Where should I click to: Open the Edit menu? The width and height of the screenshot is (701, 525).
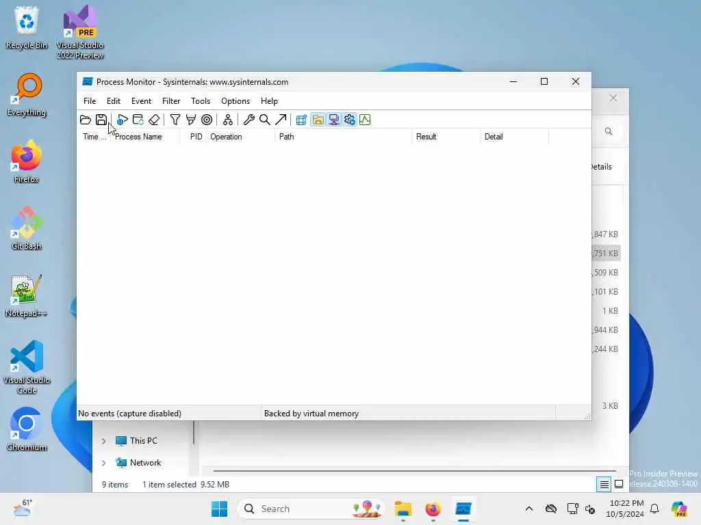tap(114, 101)
